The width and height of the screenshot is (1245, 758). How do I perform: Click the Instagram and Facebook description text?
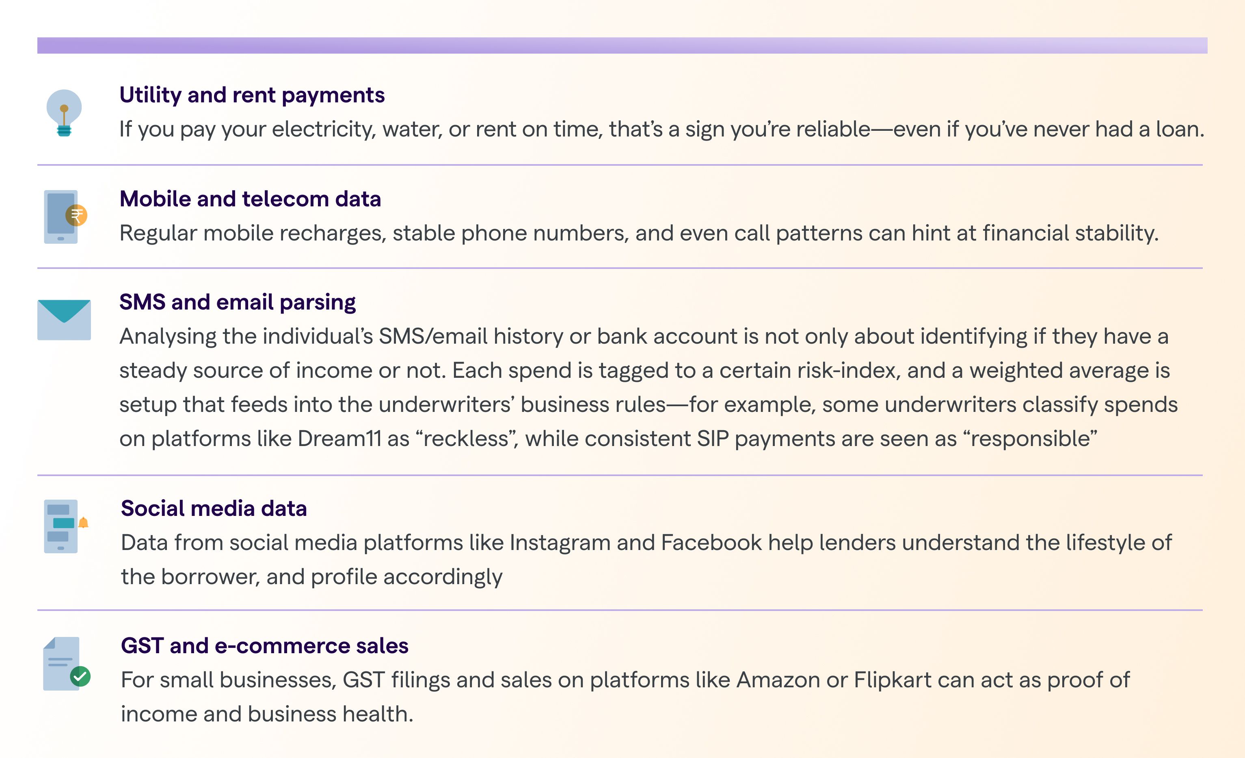pyautogui.click(x=646, y=559)
